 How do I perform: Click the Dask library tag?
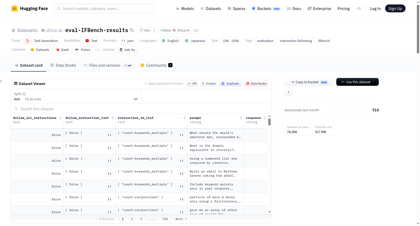coord(62,50)
